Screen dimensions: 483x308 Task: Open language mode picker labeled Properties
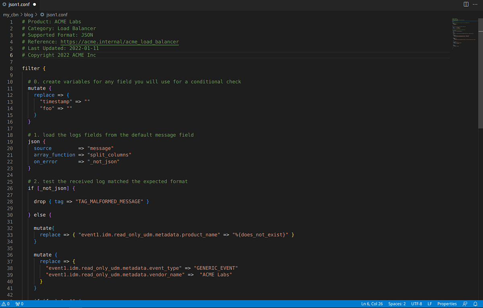447,304
